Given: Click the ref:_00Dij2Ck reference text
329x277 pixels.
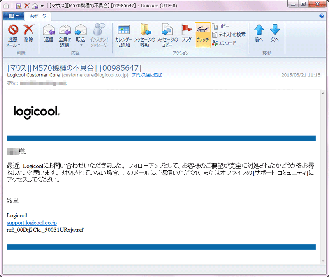Looking at the screenshot, I should (45, 230).
